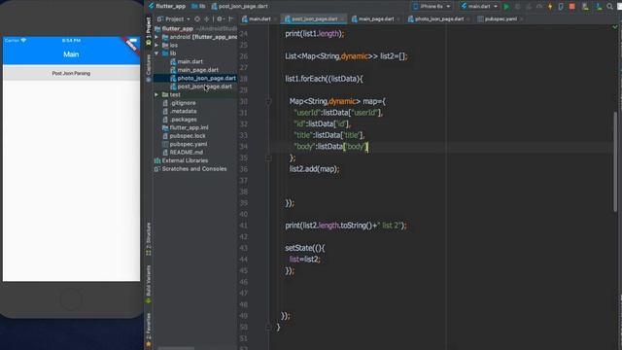Click debug banner in simulator app bar
This screenshot has height=350, width=622.
(131, 45)
